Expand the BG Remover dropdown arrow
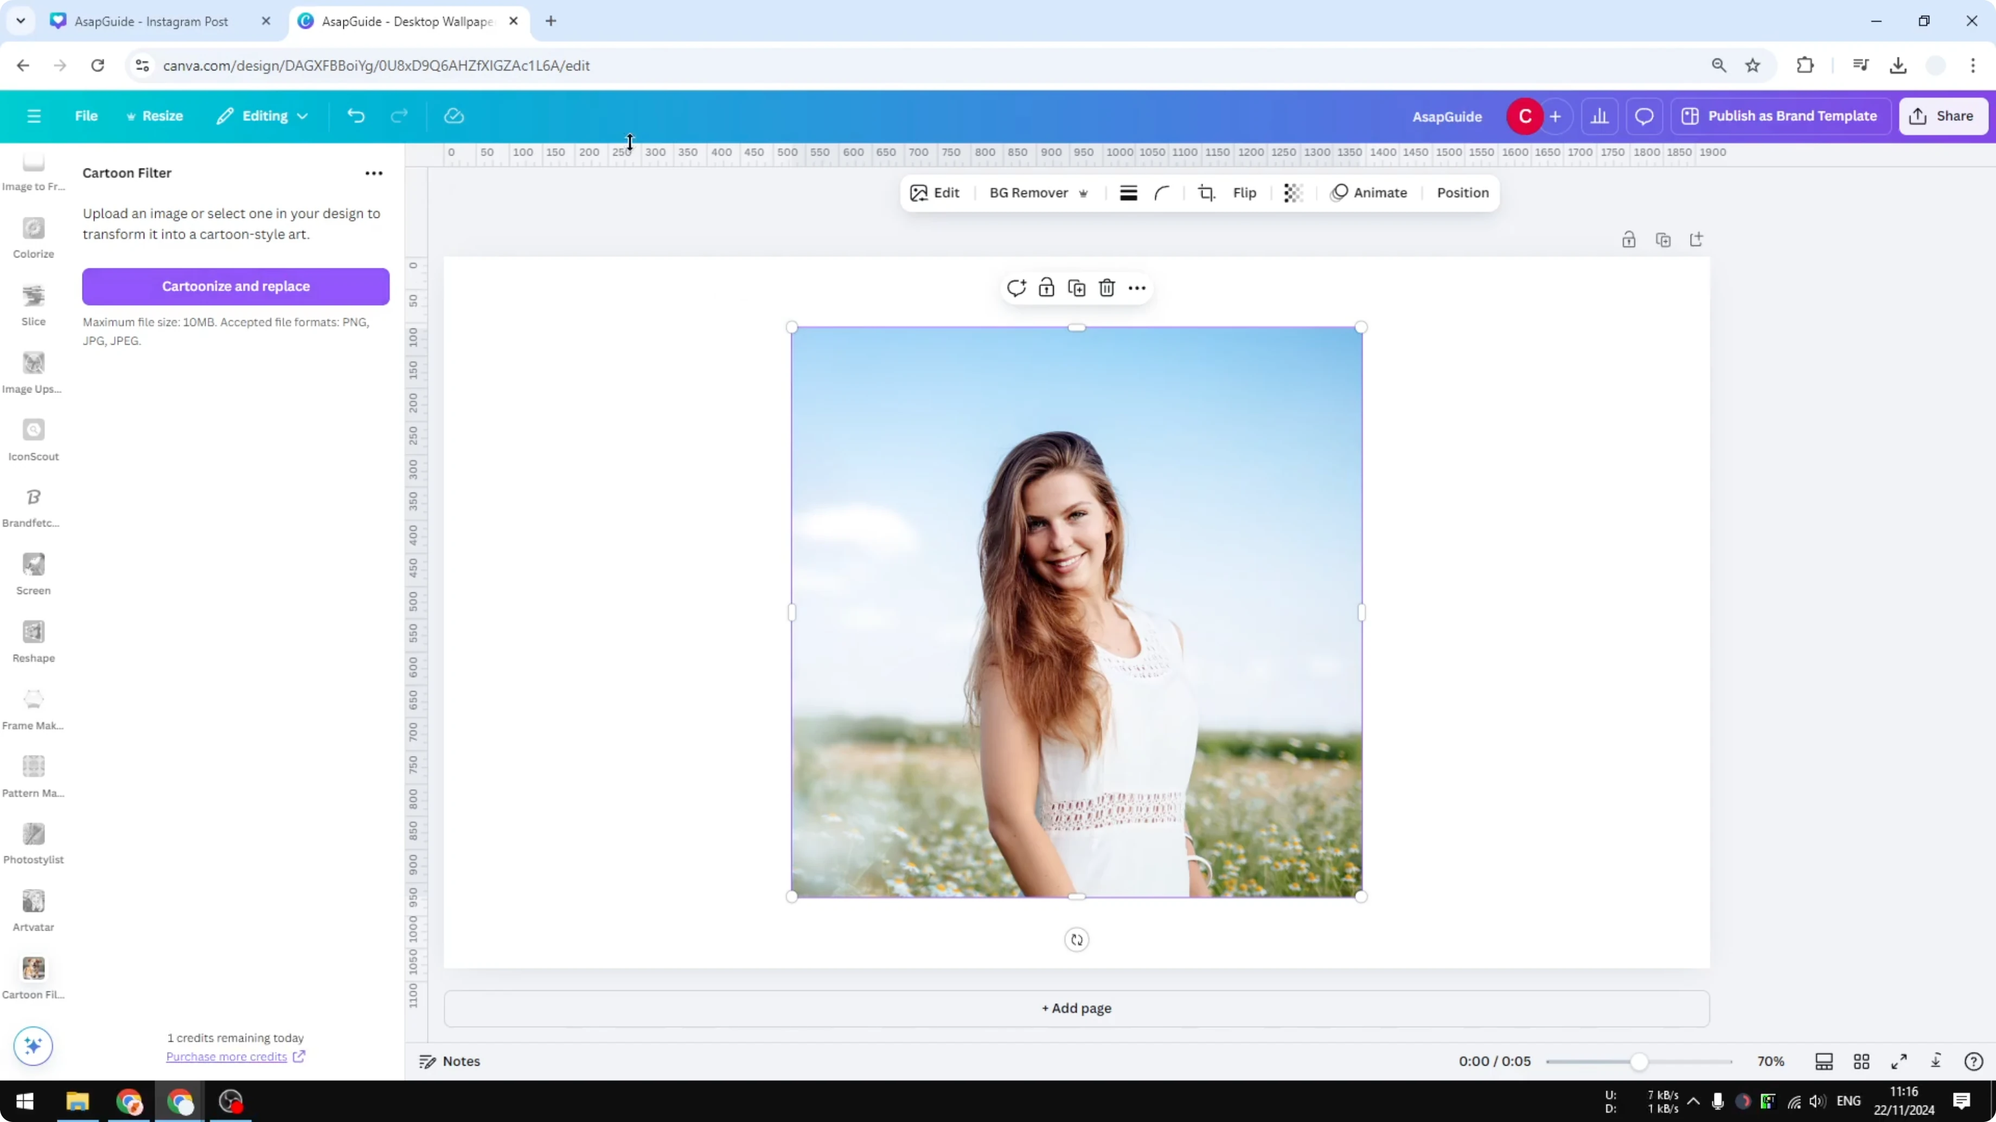 tap(1083, 193)
